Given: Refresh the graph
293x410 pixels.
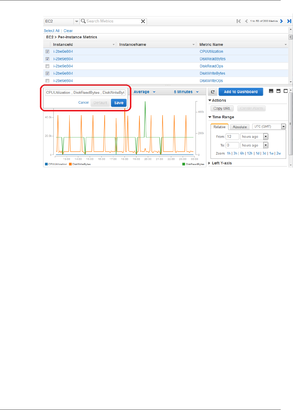Looking at the screenshot, I should coord(213,92).
